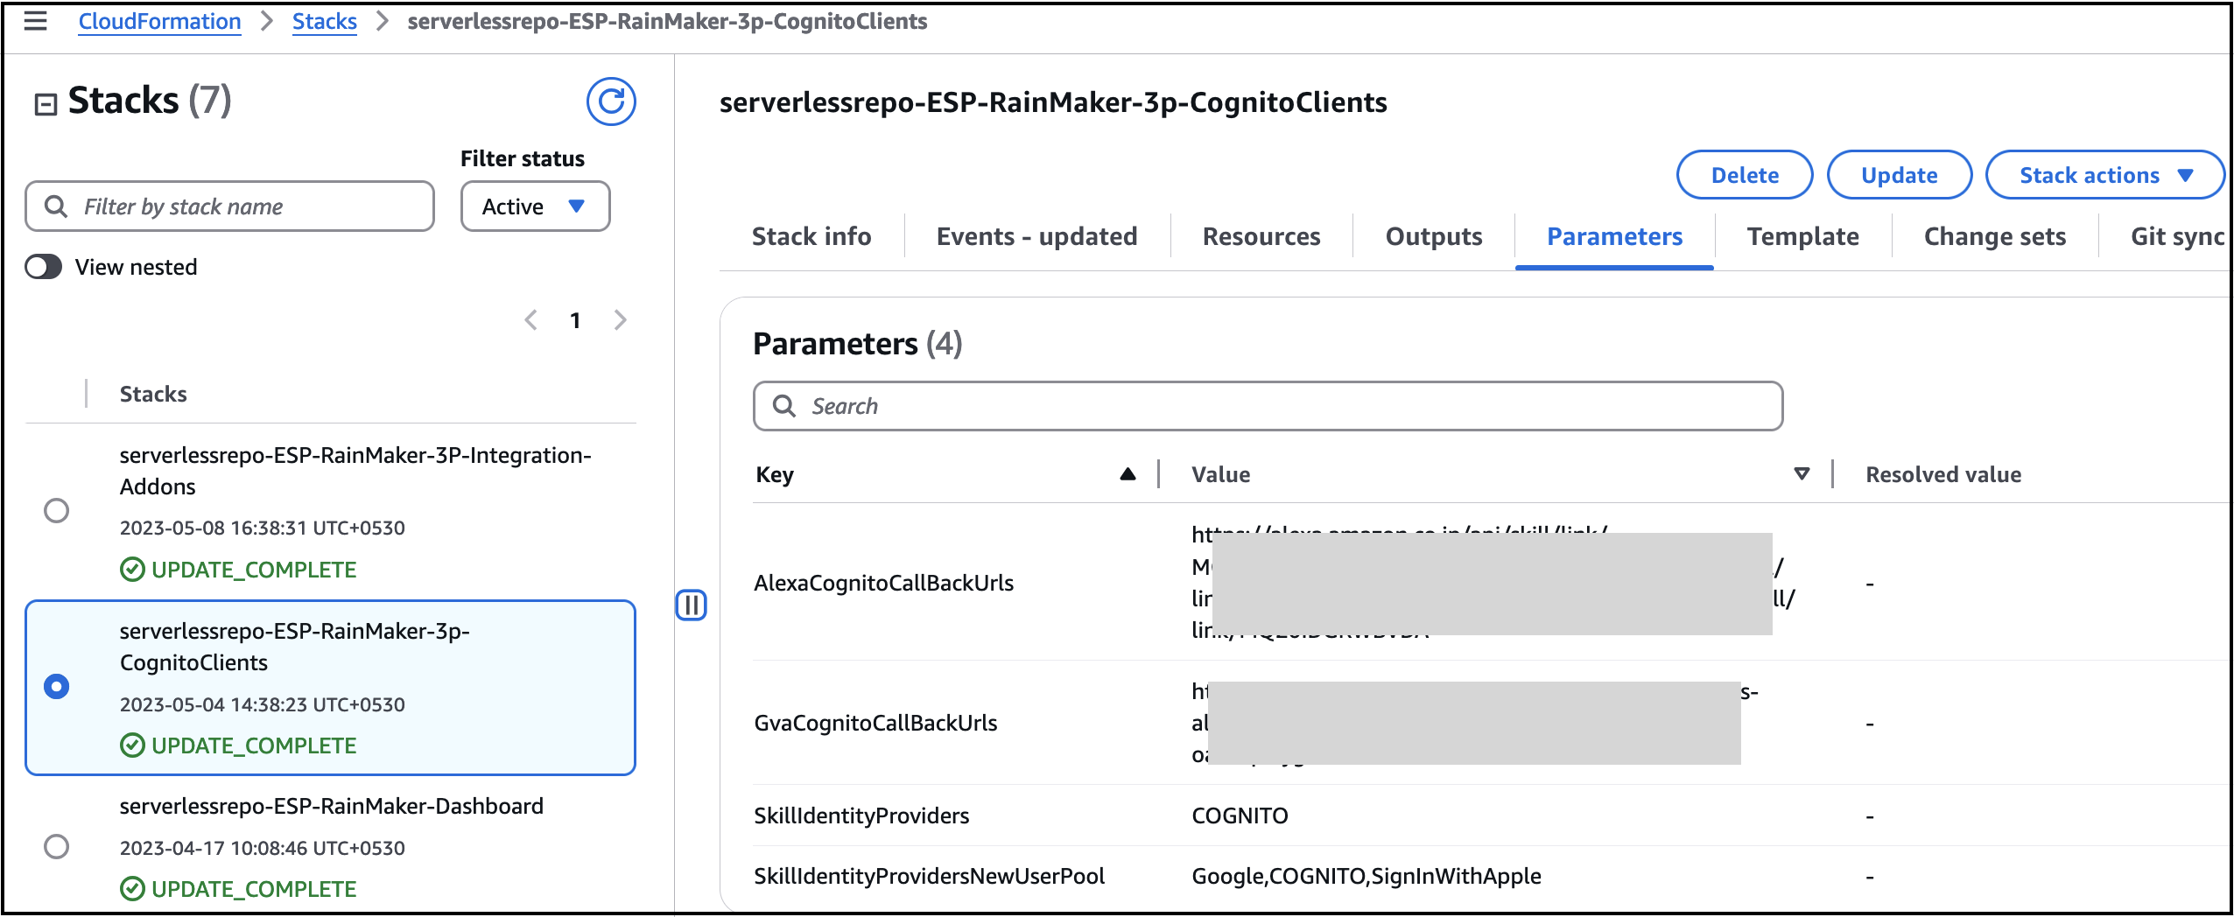Toggle the View nested switch
The image size is (2234, 917).
pos(44,267)
